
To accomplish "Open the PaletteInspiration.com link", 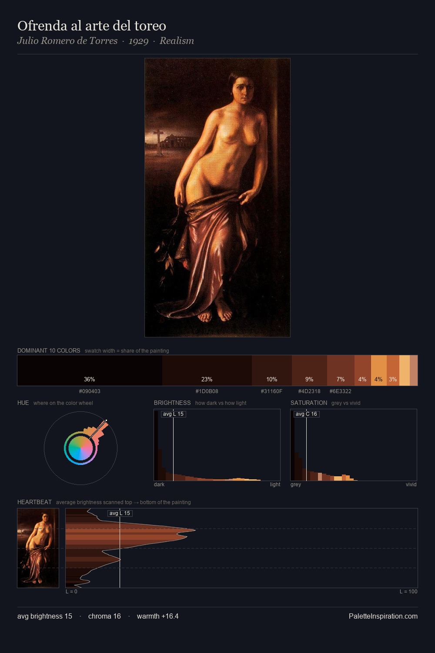I will [x=383, y=616].
